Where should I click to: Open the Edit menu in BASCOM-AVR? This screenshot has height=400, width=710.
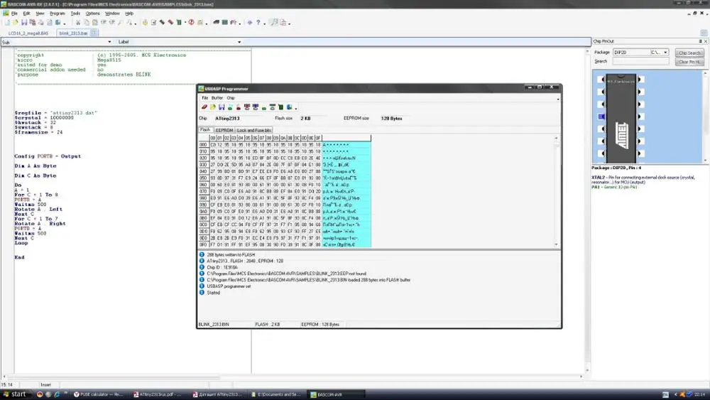(26, 13)
